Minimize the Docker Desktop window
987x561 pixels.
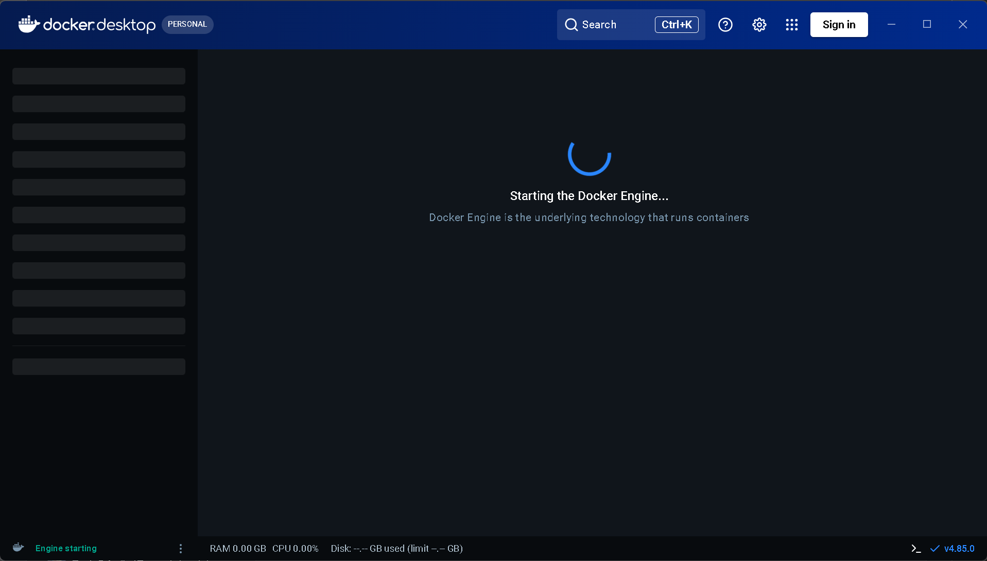click(892, 24)
